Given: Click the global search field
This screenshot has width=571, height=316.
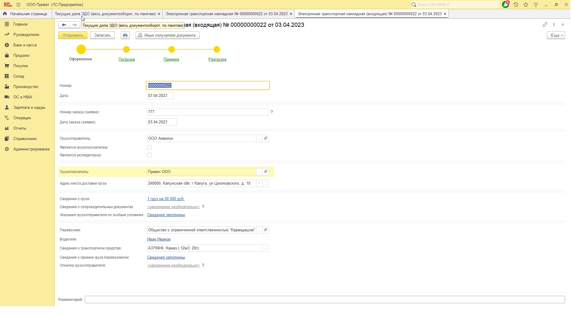Looking at the screenshot, I should tap(455, 5).
